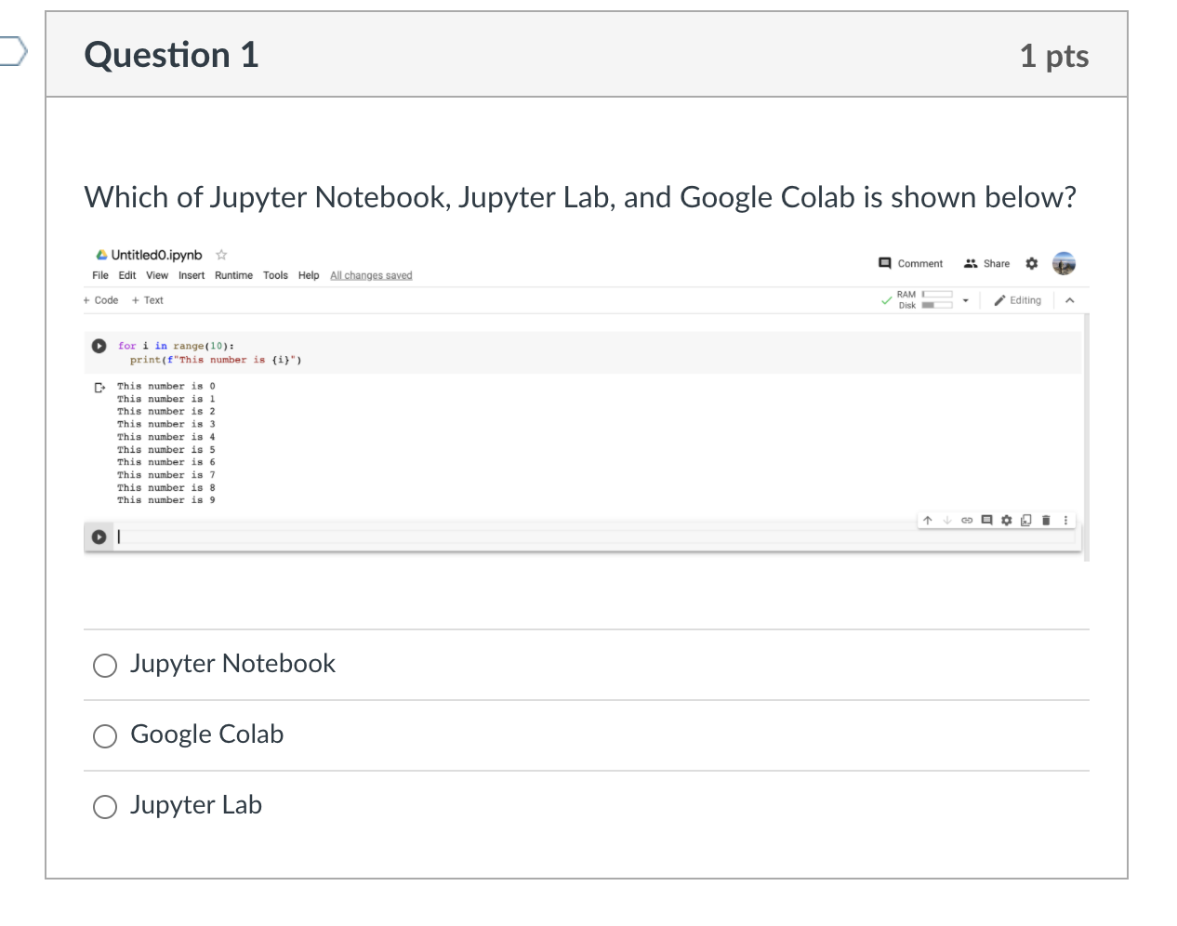Viewport: 1177px width, 926px height.
Task: Open the Edit menu
Action: click(x=127, y=275)
